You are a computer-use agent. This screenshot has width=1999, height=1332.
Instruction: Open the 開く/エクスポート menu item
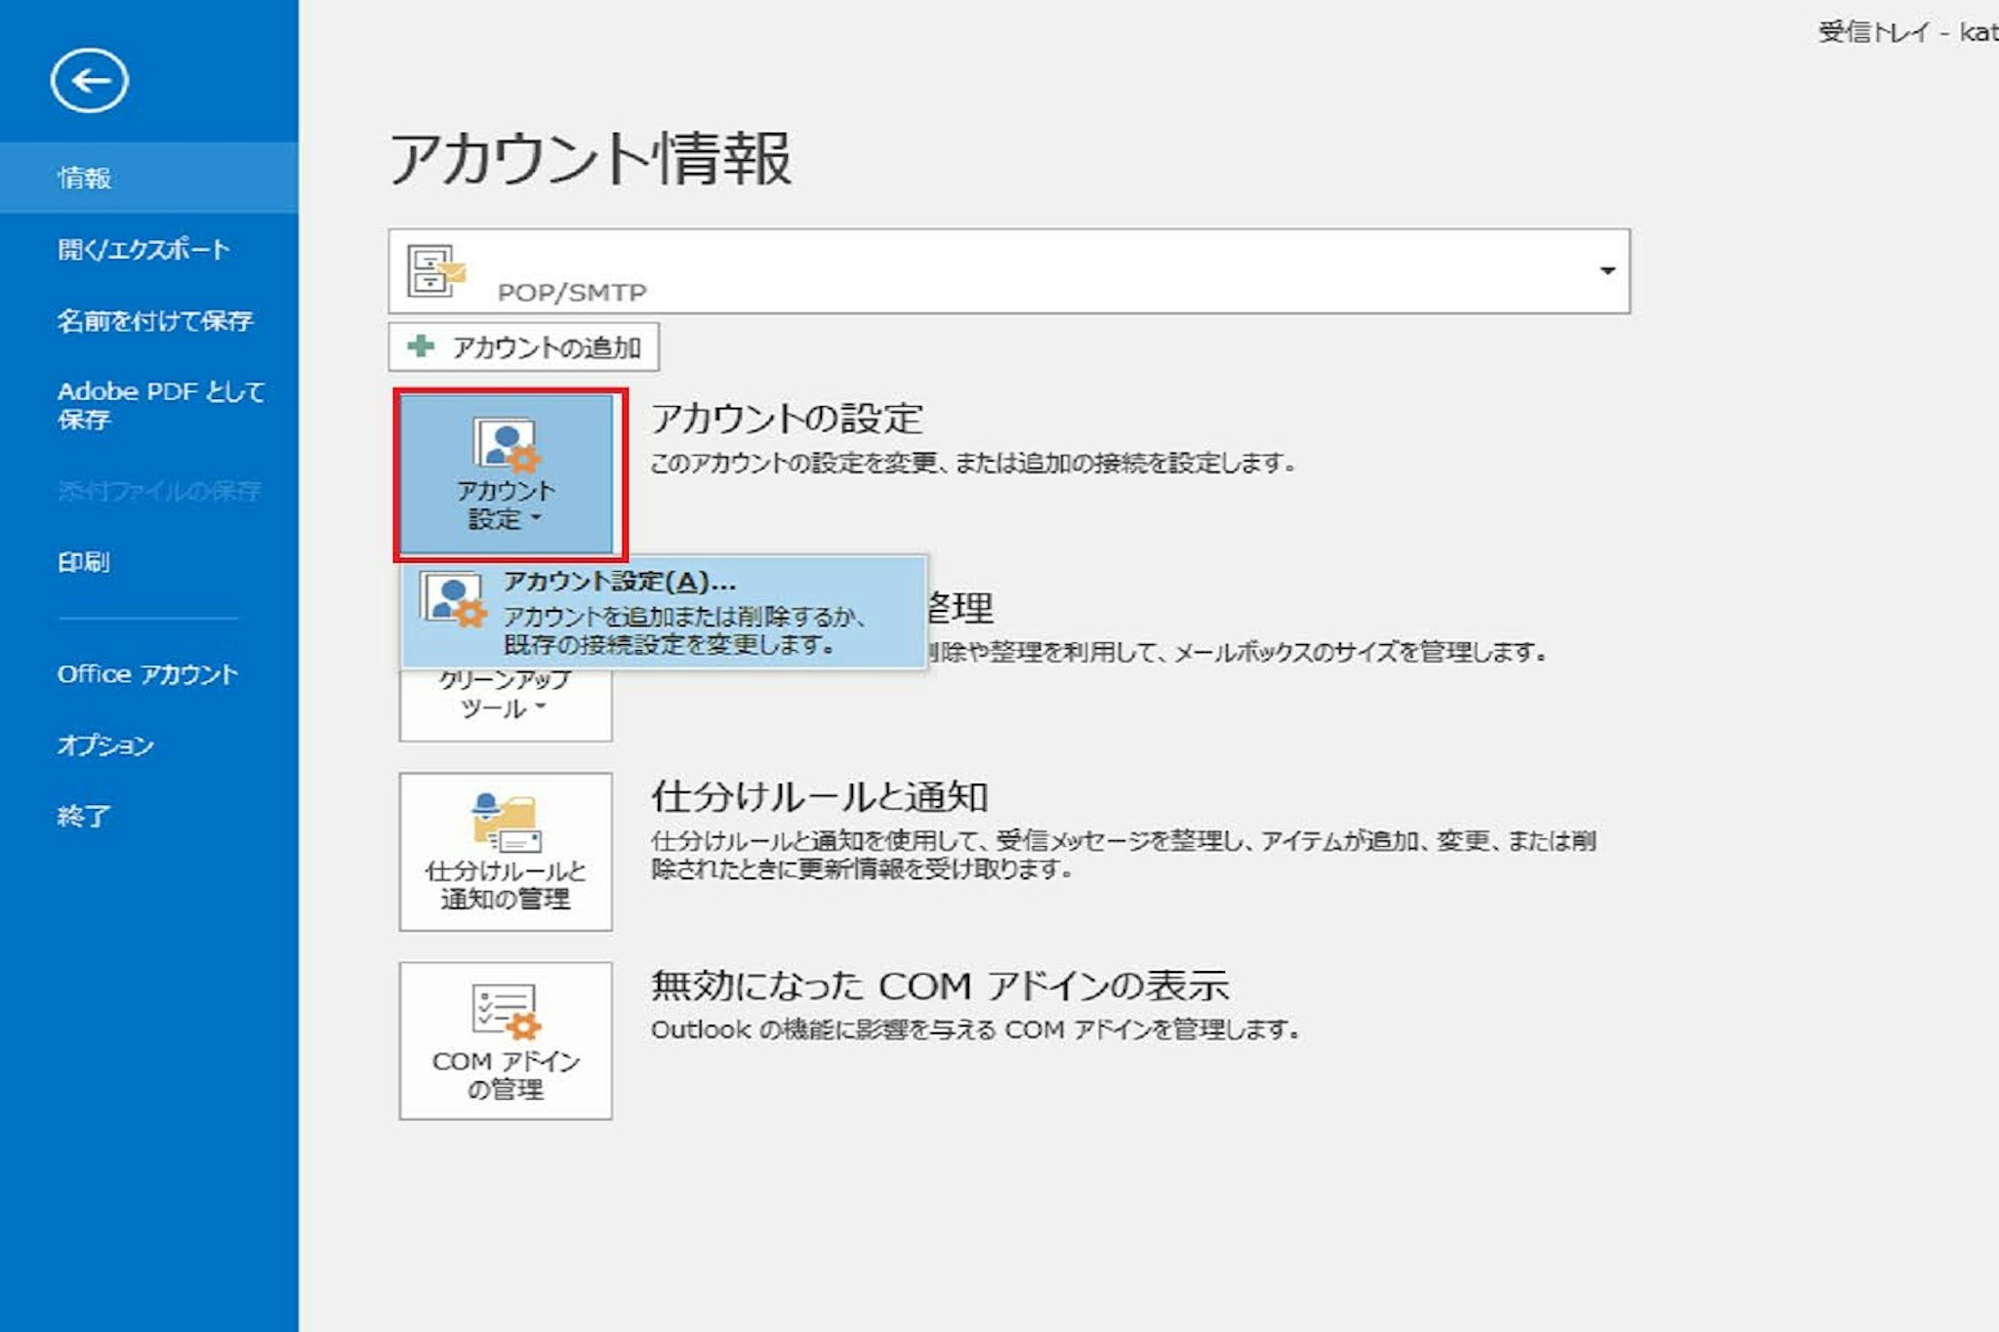(143, 250)
